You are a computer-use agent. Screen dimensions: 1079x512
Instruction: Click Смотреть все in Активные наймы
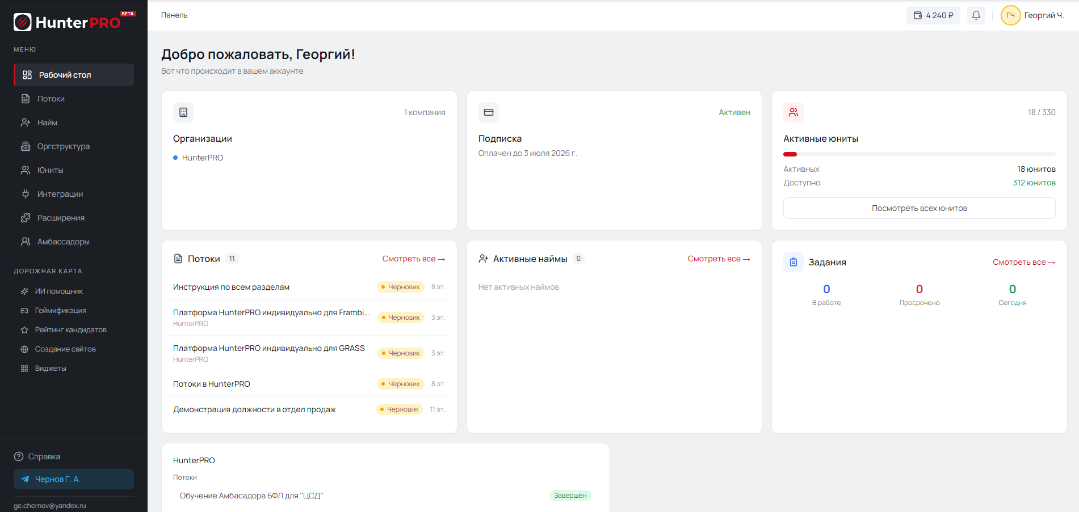pyautogui.click(x=719, y=259)
